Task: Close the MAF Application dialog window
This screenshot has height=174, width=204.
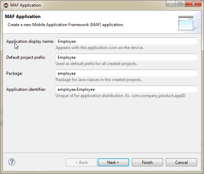Action: [193, 3]
